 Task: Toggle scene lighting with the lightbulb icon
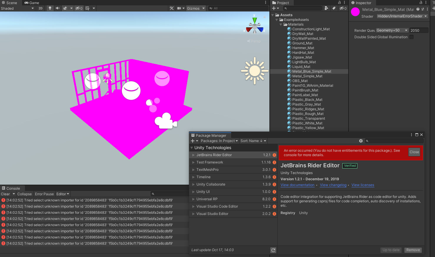tap(50, 8)
